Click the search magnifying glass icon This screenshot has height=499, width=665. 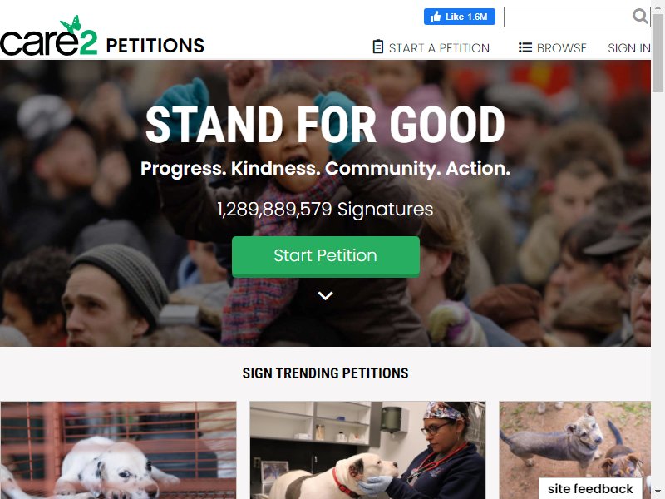click(x=640, y=17)
